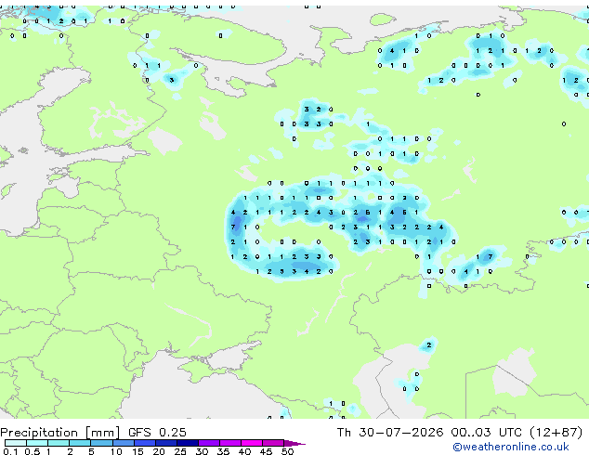
Task: Select the 30–35 mm purple legend swatch
Action: point(209,443)
